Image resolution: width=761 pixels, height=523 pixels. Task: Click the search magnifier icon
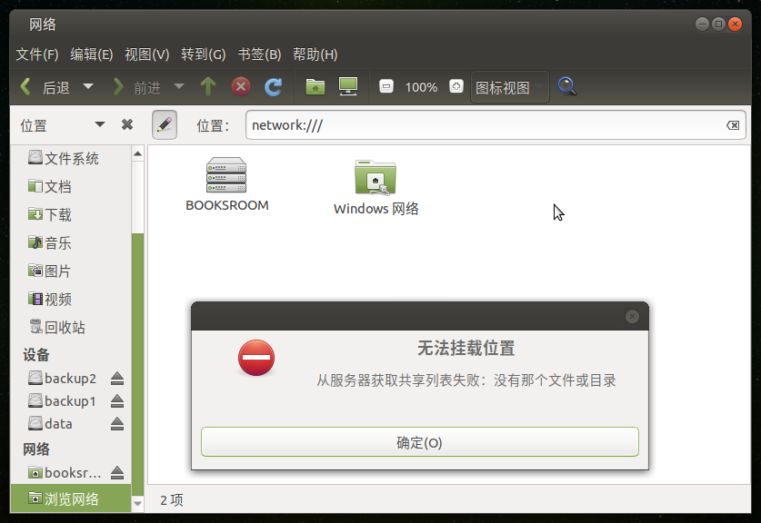566,87
